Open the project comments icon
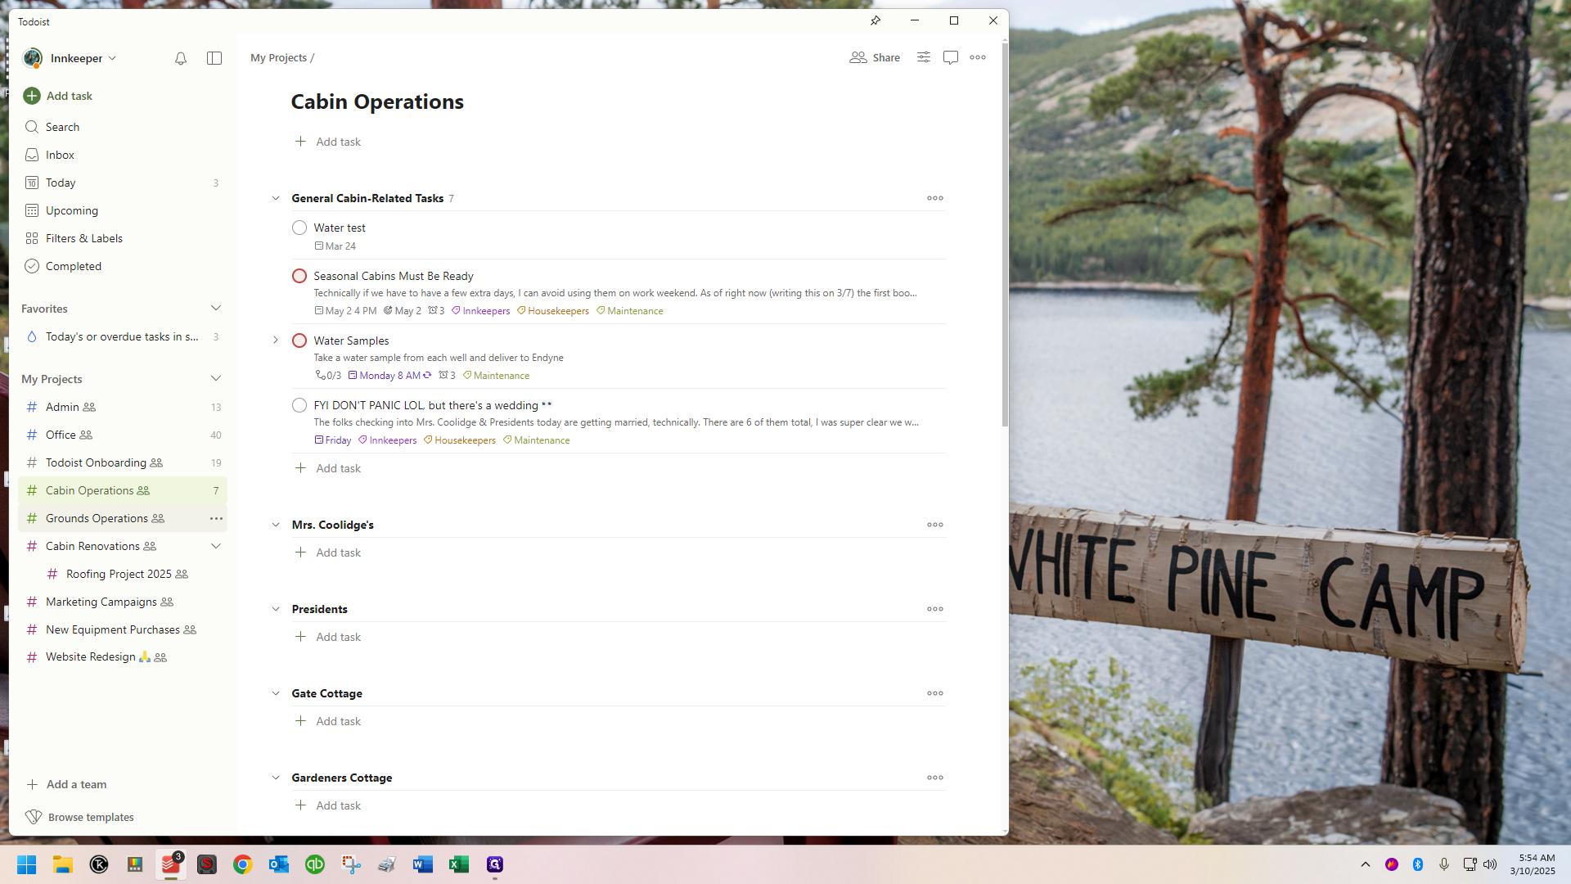This screenshot has height=884, width=1571. (951, 57)
